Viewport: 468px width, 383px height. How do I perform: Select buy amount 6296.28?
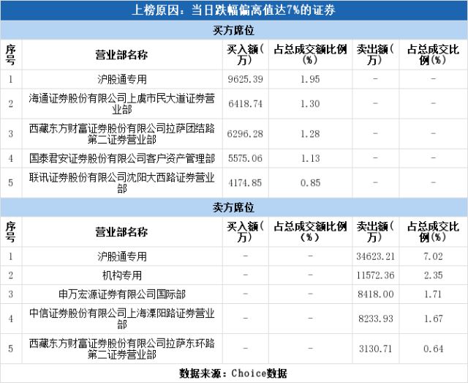[x=246, y=134]
